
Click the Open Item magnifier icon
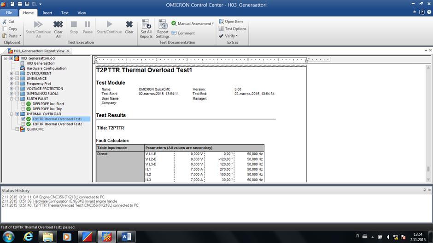click(x=221, y=21)
